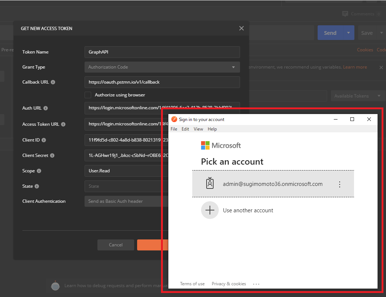Click the Client ID info icon

click(44, 140)
